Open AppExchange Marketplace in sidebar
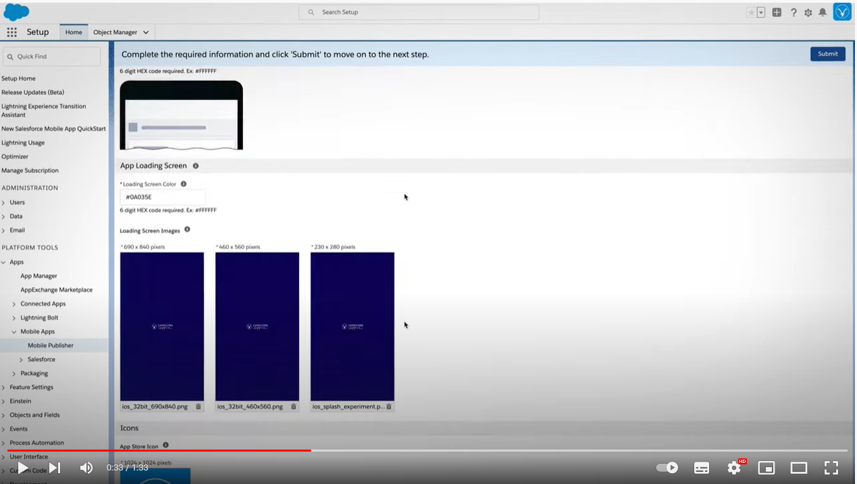This screenshot has width=857, height=484. point(56,290)
